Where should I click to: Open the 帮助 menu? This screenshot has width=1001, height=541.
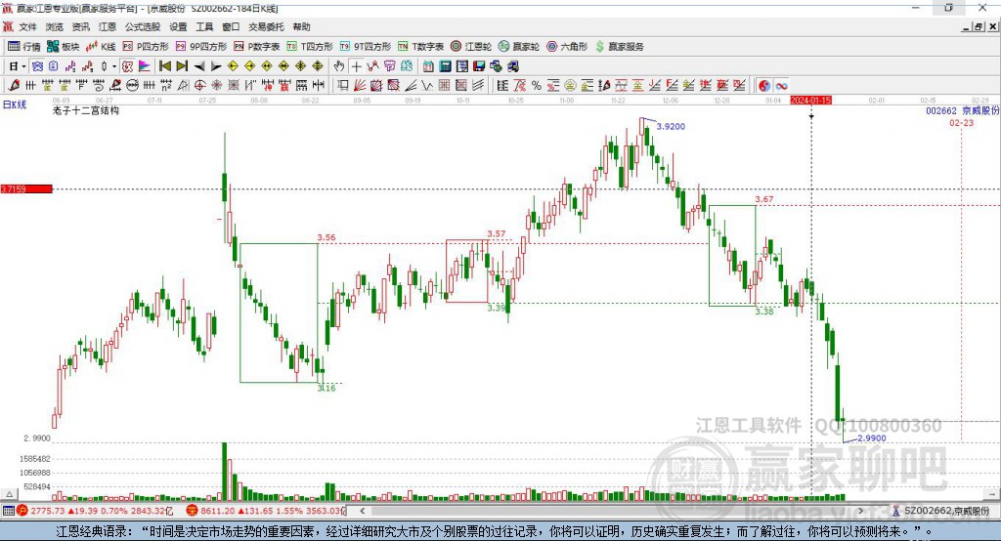(301, 26)
